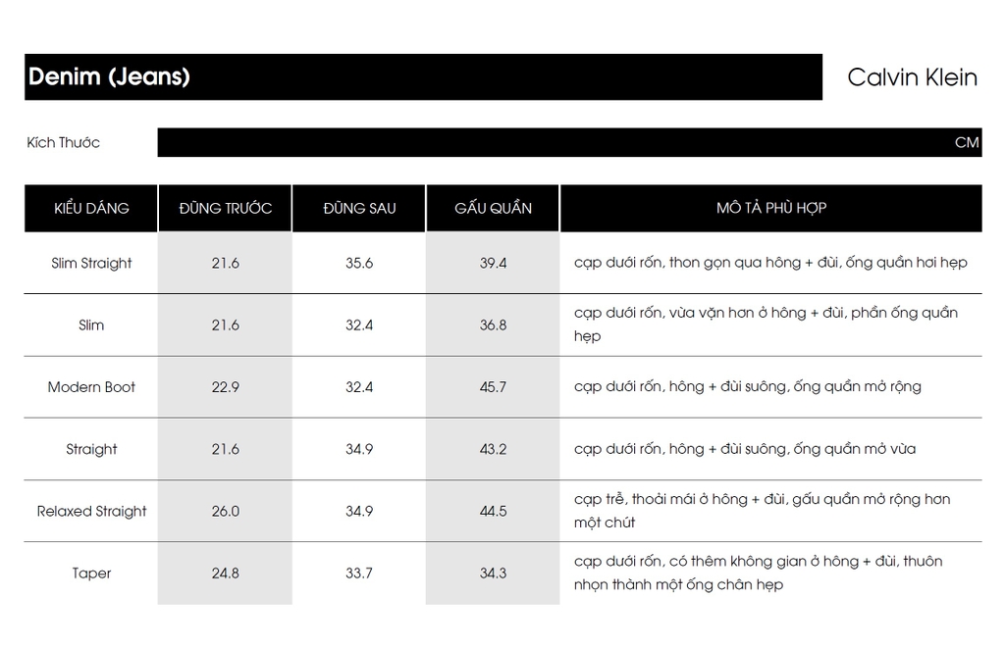
Task: Click the MÔ TẢ PHÙ HỢP header
Action: (771, 208)
